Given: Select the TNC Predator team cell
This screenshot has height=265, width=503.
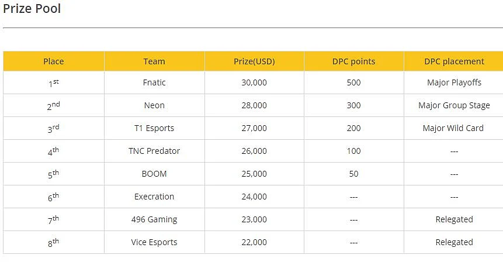Looking at the screenshot, I should [x=154, y=151].
